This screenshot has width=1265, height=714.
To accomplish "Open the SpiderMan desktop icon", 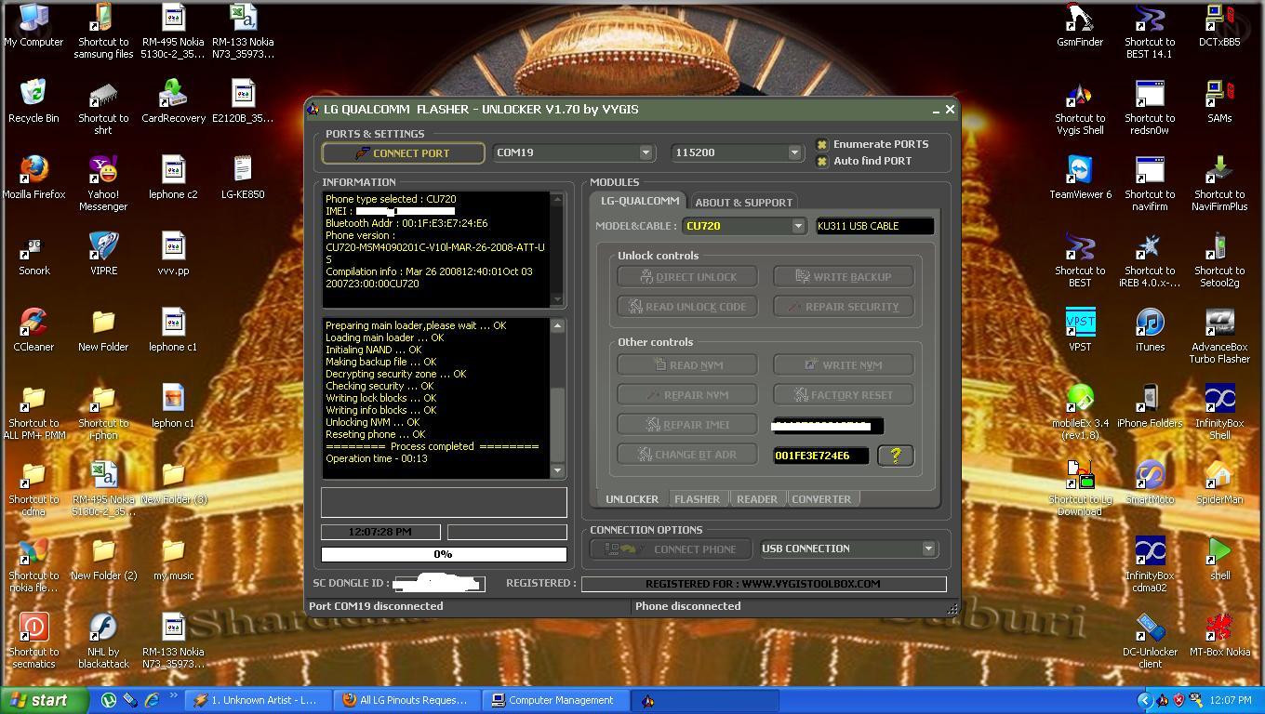I will point(1219,483).
